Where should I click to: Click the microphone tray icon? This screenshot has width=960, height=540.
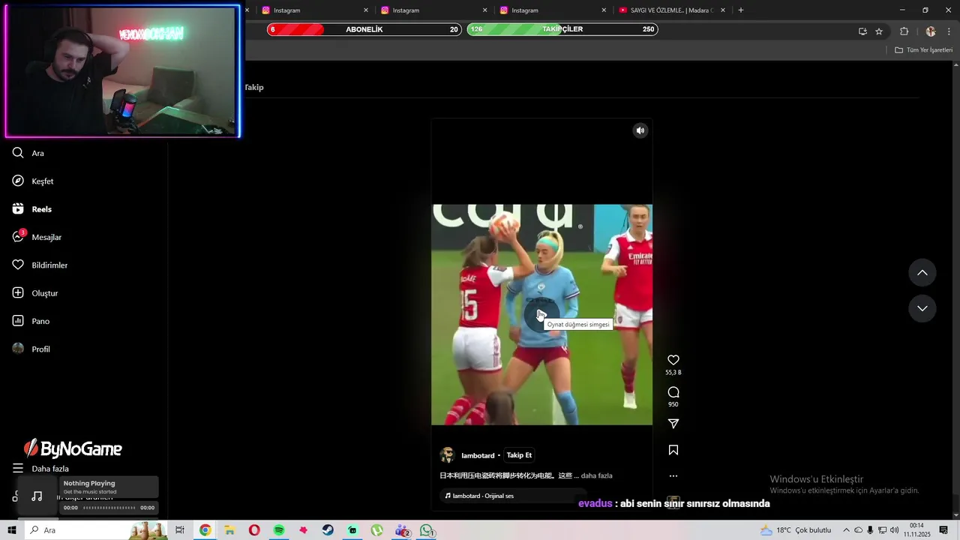[x=870, y=530]
